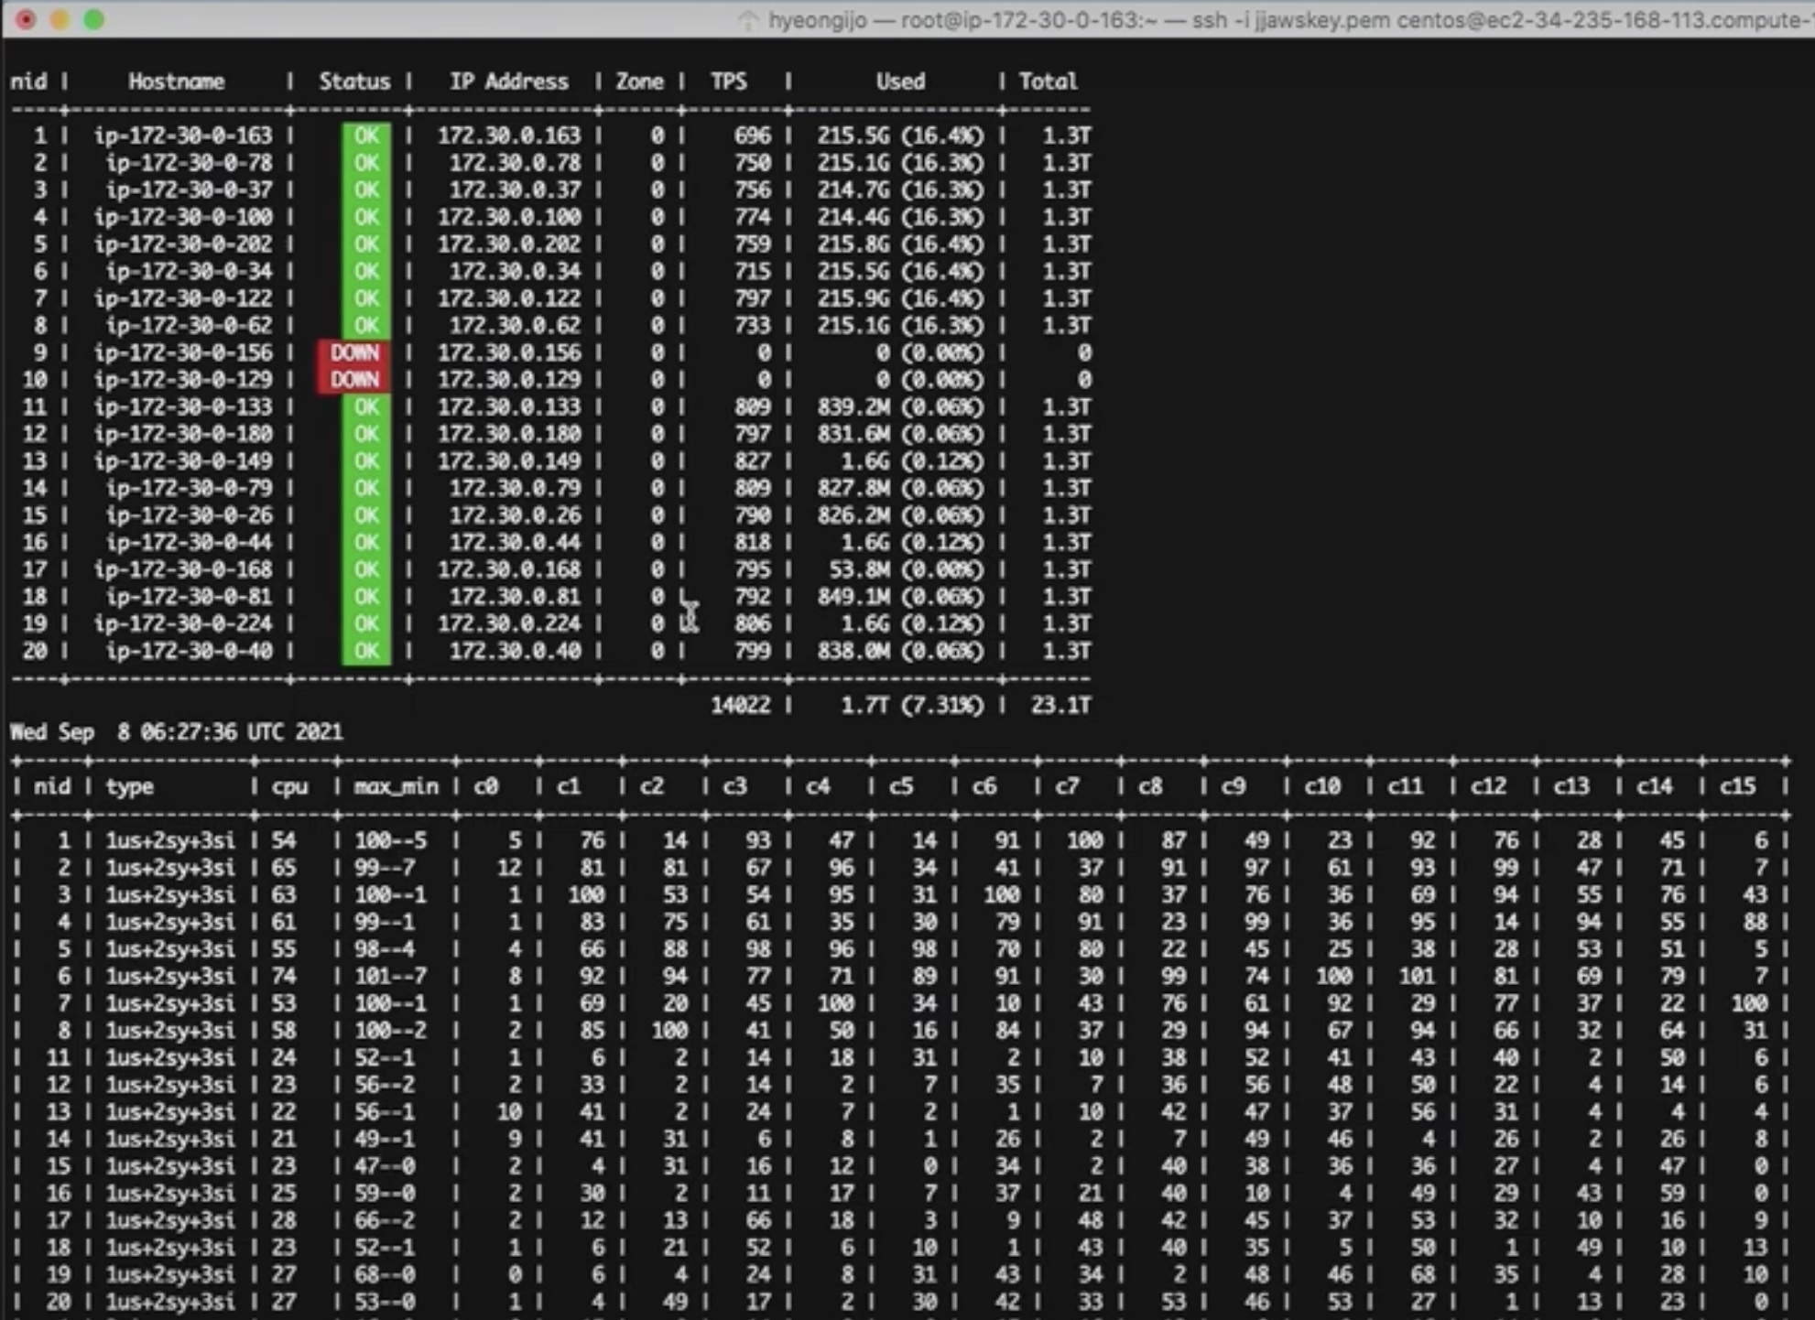Click the hostname ip-172-30-0-40 in last row
1815x1320 pixels.
point(189,651)
